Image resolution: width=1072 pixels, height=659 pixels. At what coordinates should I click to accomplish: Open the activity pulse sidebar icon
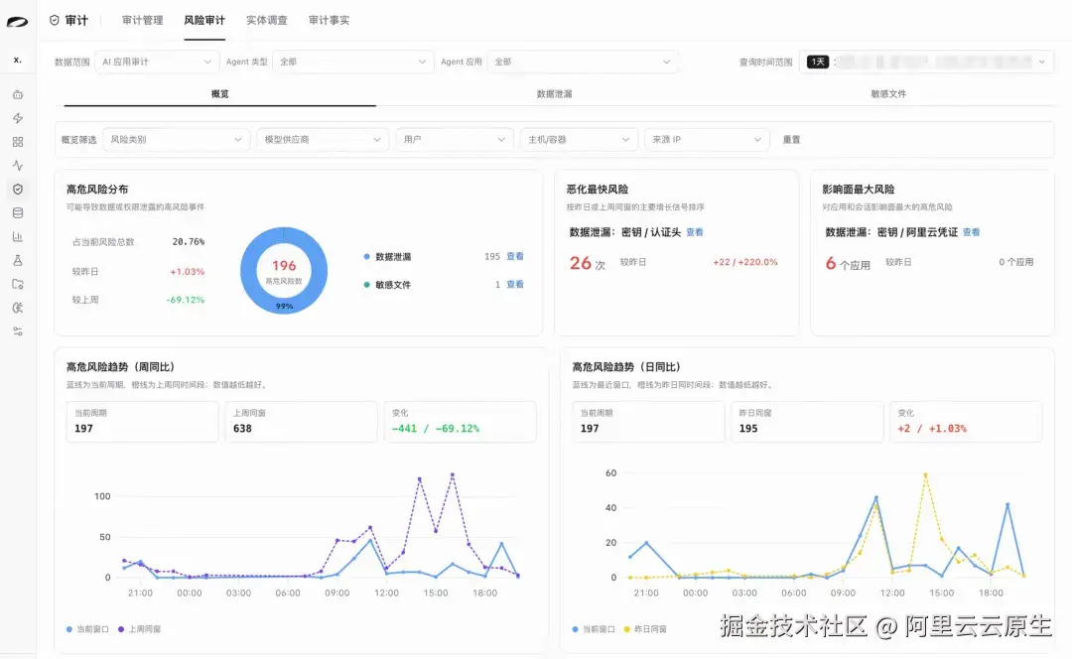(x=18, y=166)
